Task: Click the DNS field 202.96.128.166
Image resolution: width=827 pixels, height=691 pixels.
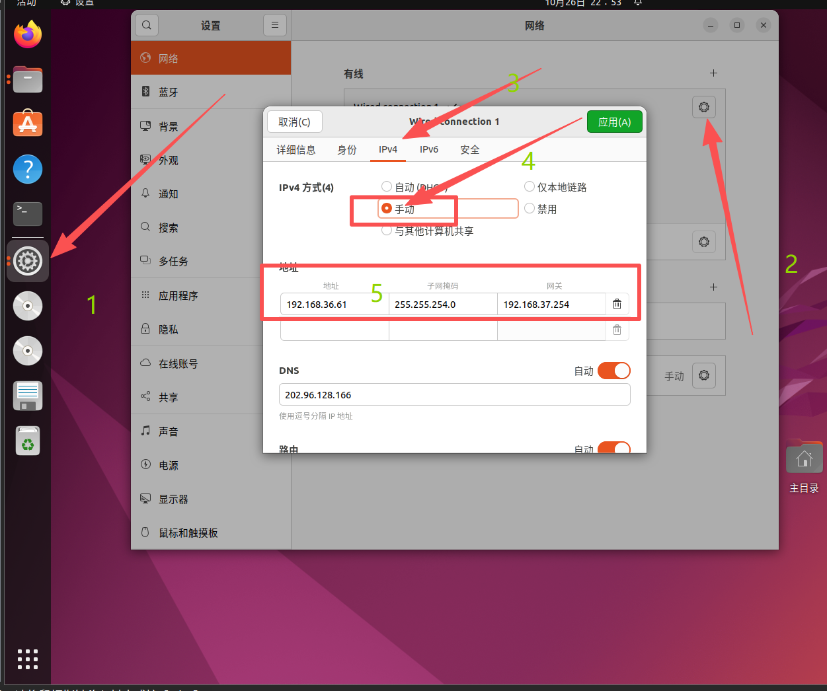Action: click(455, 395)
